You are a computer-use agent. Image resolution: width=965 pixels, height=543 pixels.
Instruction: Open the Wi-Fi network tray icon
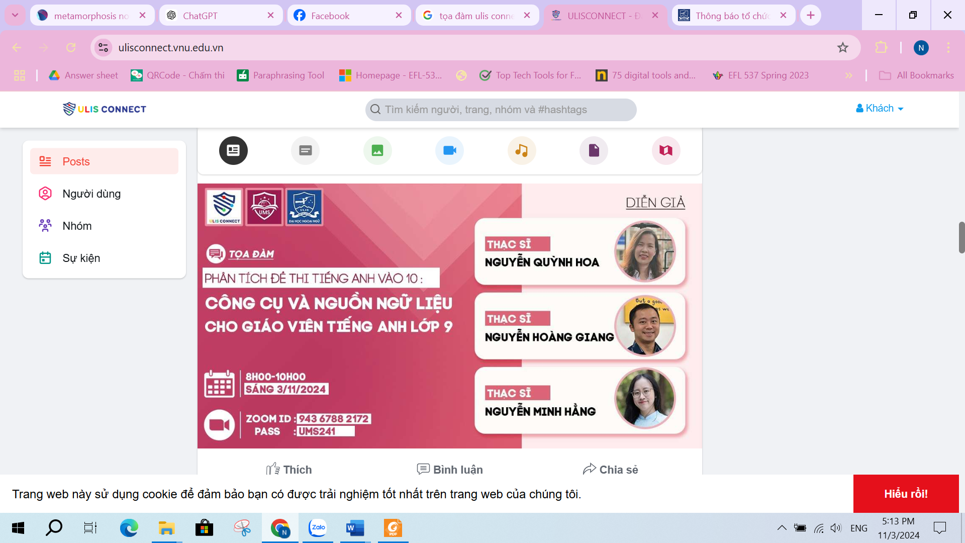click(819, 528)
